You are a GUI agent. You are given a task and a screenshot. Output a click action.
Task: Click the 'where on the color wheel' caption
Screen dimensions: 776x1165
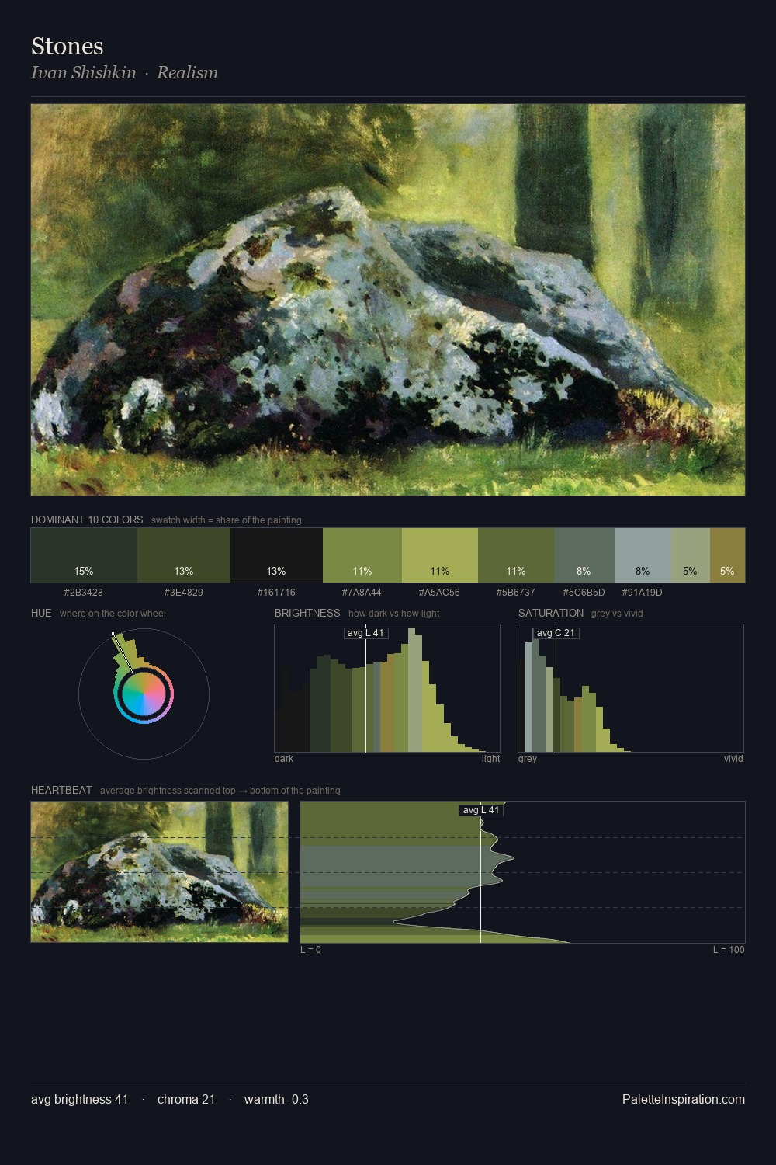pyautogui.click(x=113, y=614)
